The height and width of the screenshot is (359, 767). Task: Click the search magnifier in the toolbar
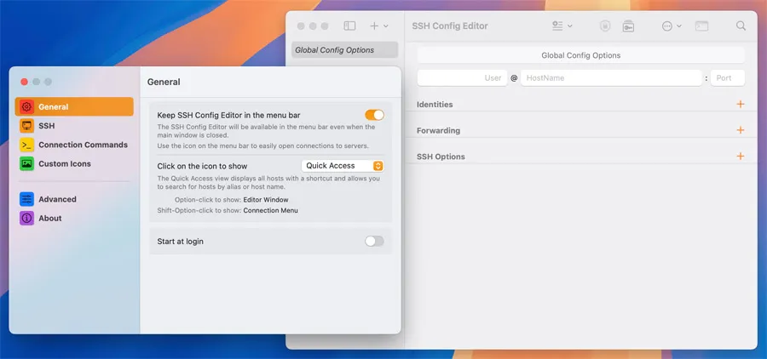point(741,26)
